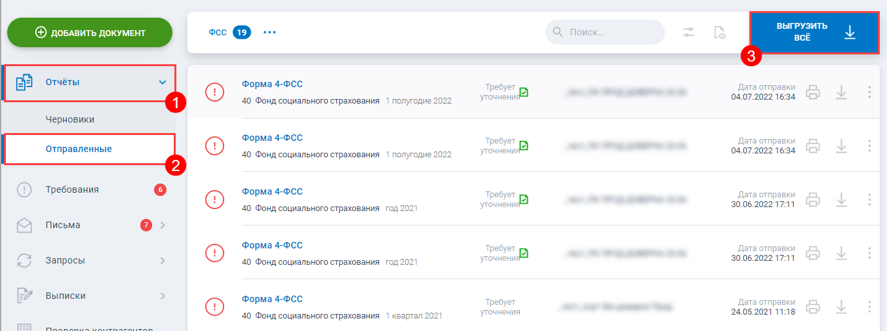This screenshot has width=887, height=331.
Task: Select the Отправленные submenu item
Action: click(x=79, y=149)
